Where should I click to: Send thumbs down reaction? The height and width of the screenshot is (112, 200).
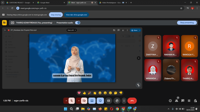(x=121, y=93)
